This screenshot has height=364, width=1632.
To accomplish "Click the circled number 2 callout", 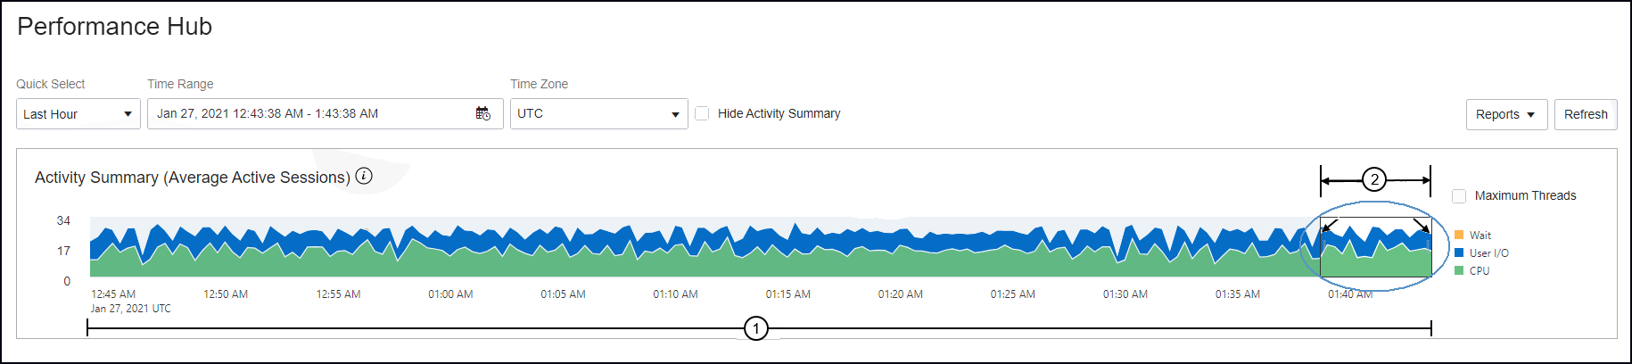I will 1374,179.
